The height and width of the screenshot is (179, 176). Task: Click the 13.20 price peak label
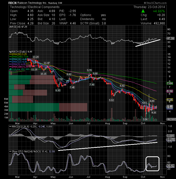[36, 57]
